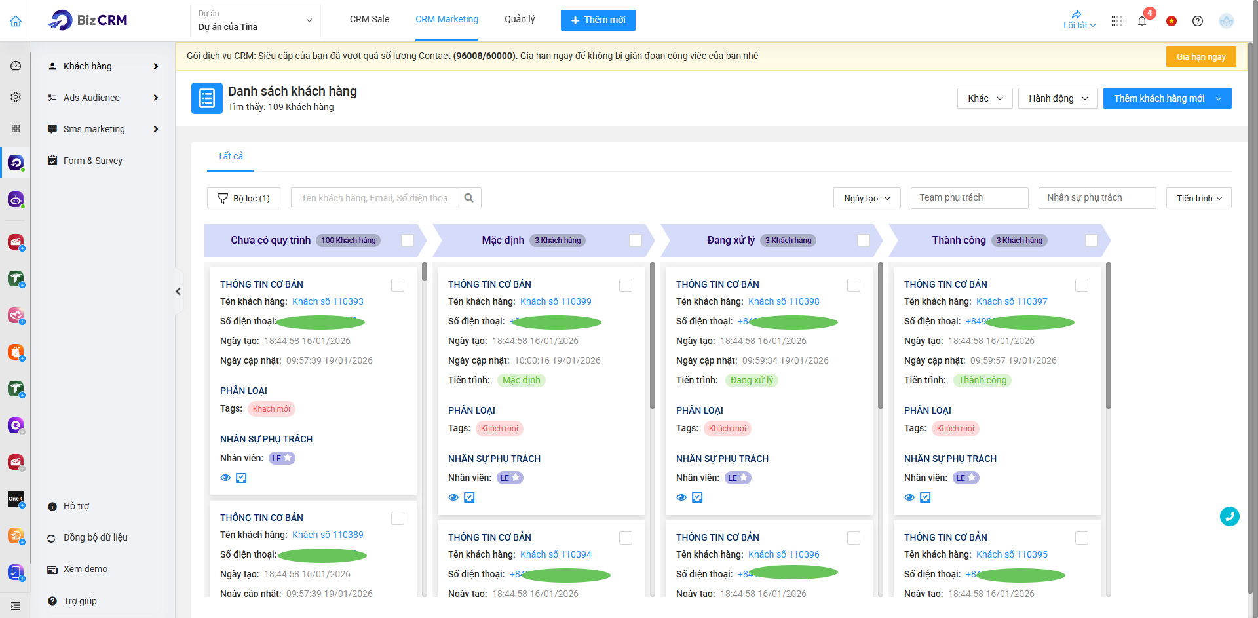Viewport: 1258px width, 618px height.
Task: Tick the Thành công column checkbox
Action: tap(1092, 241)
